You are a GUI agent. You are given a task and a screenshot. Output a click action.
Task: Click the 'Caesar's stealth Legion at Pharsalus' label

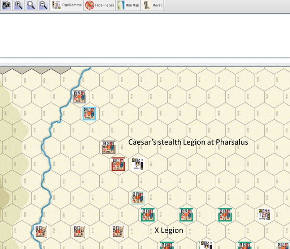pyautogui.click(x=188, y=142)
